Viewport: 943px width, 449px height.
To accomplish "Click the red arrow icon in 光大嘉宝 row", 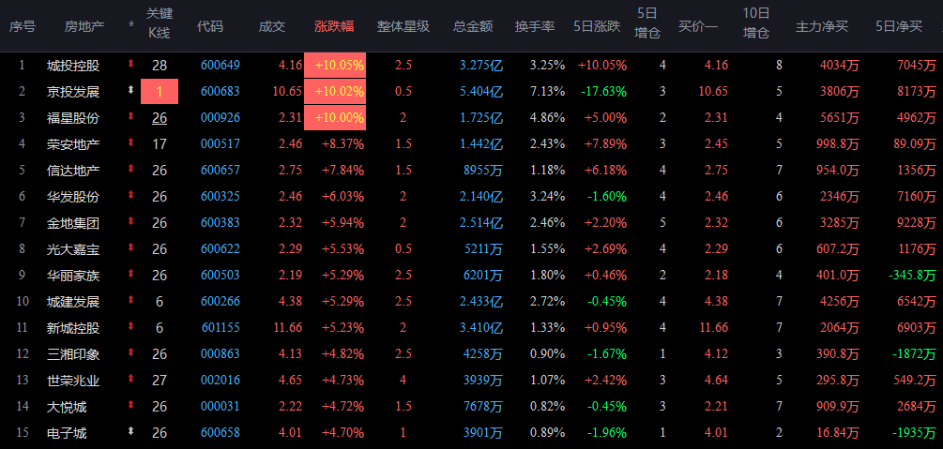I will (131, 248).
